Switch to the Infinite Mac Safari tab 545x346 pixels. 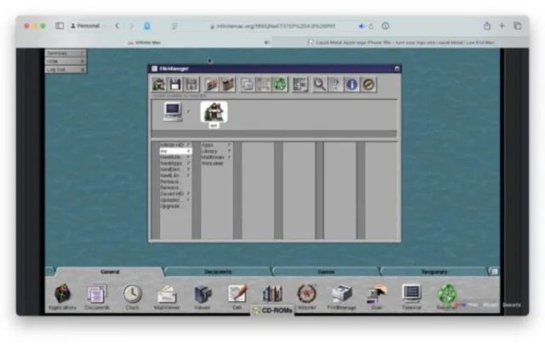pyautogui.click(x=144, y=43)
